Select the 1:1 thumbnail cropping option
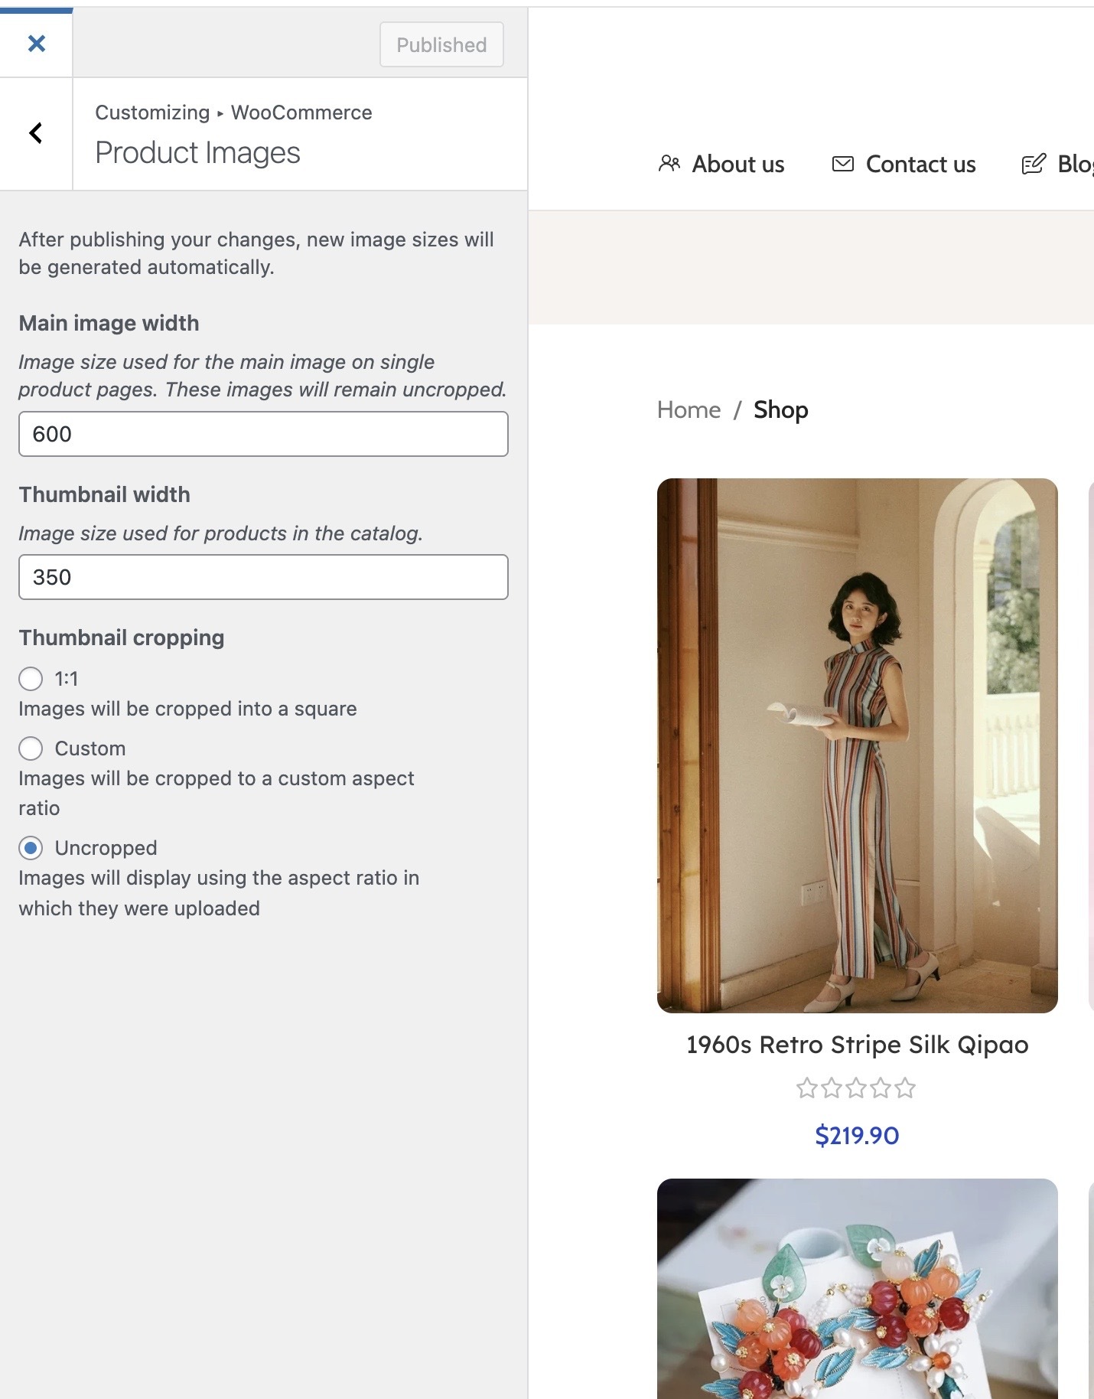This screenshot has height=1399, width=1094. (x=31, y=679)
